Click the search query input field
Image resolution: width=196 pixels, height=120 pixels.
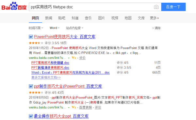point(91,7)
